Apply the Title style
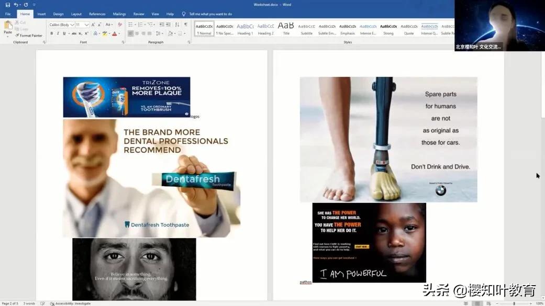The image size is (545, 306). click(x=286, y=29)
